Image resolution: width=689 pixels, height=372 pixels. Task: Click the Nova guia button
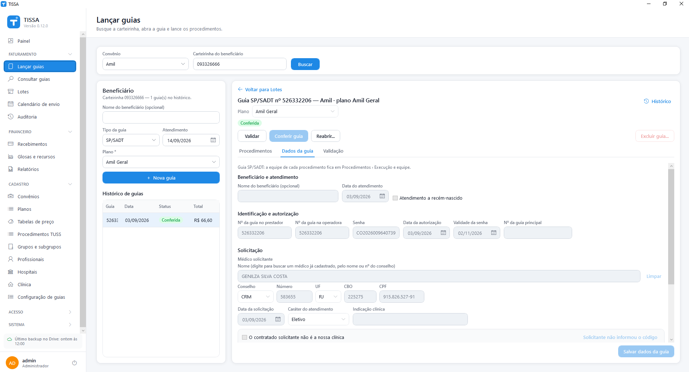161,178
